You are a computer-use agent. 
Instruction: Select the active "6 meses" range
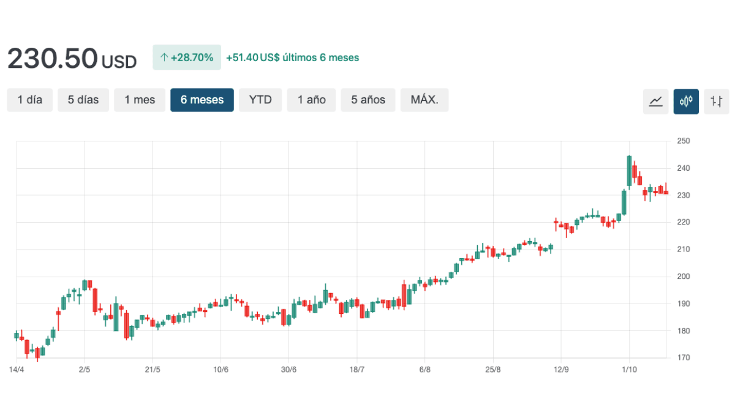pos(202,100)
